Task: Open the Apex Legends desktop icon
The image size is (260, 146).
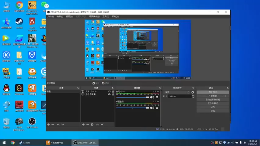Action: click(32, 25)
